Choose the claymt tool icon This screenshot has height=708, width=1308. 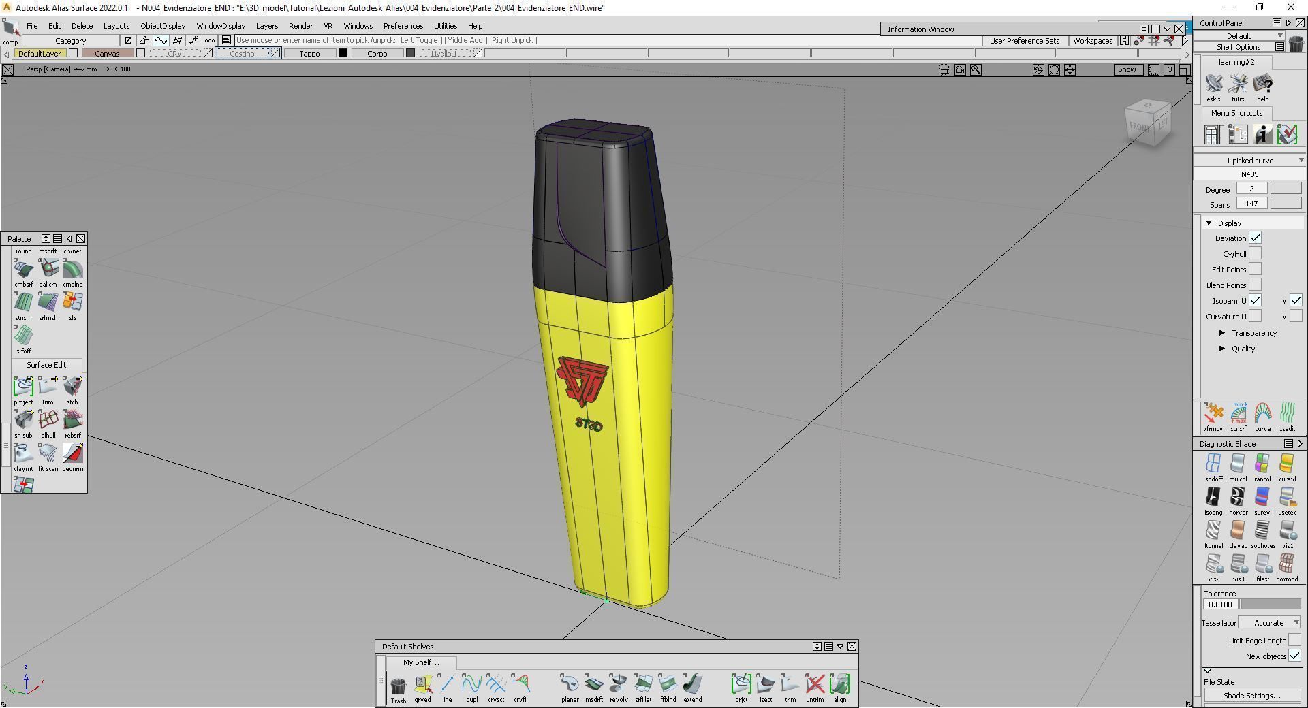click(x=23, y=453)
